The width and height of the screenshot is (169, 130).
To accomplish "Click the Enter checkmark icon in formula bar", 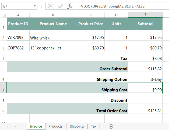I will (60, 6).
